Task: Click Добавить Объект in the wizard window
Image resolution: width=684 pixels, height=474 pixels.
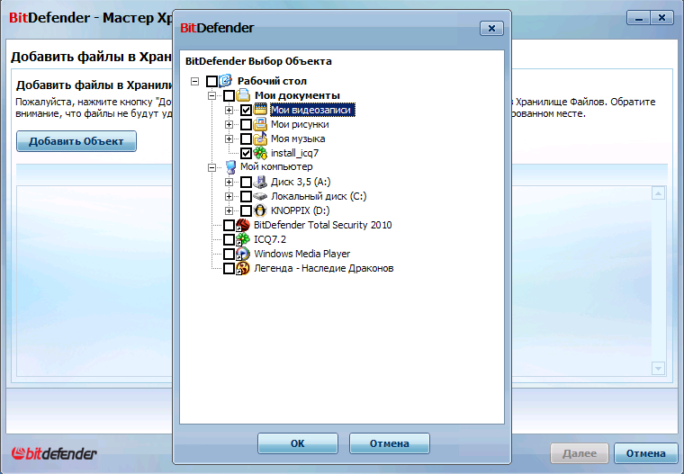Action: coord(76,141)
